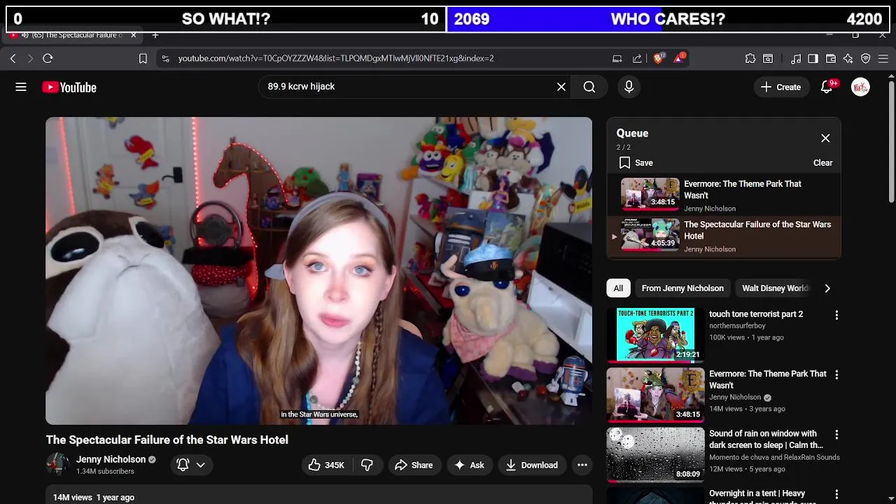Open the Brave Wallet icon
This screenshot has height=504, width=896.
(x=831, y=59)
